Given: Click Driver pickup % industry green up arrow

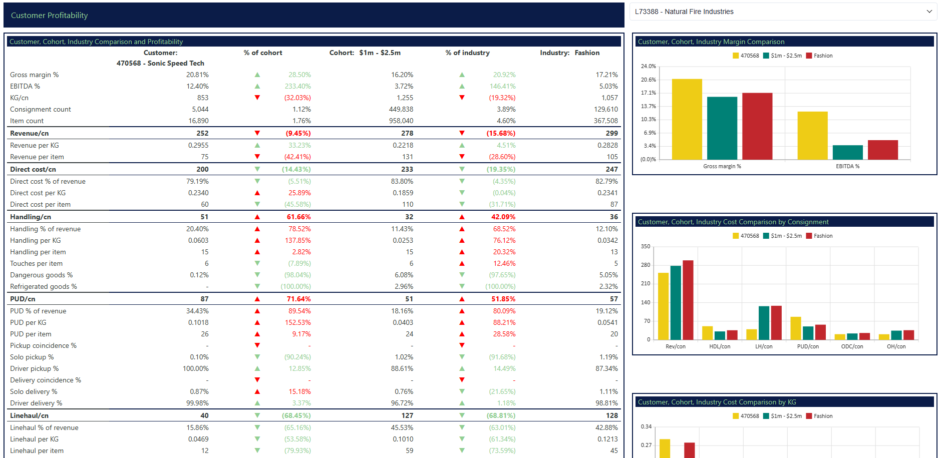Looking at the screenshot, I should (x=462, y=368).
